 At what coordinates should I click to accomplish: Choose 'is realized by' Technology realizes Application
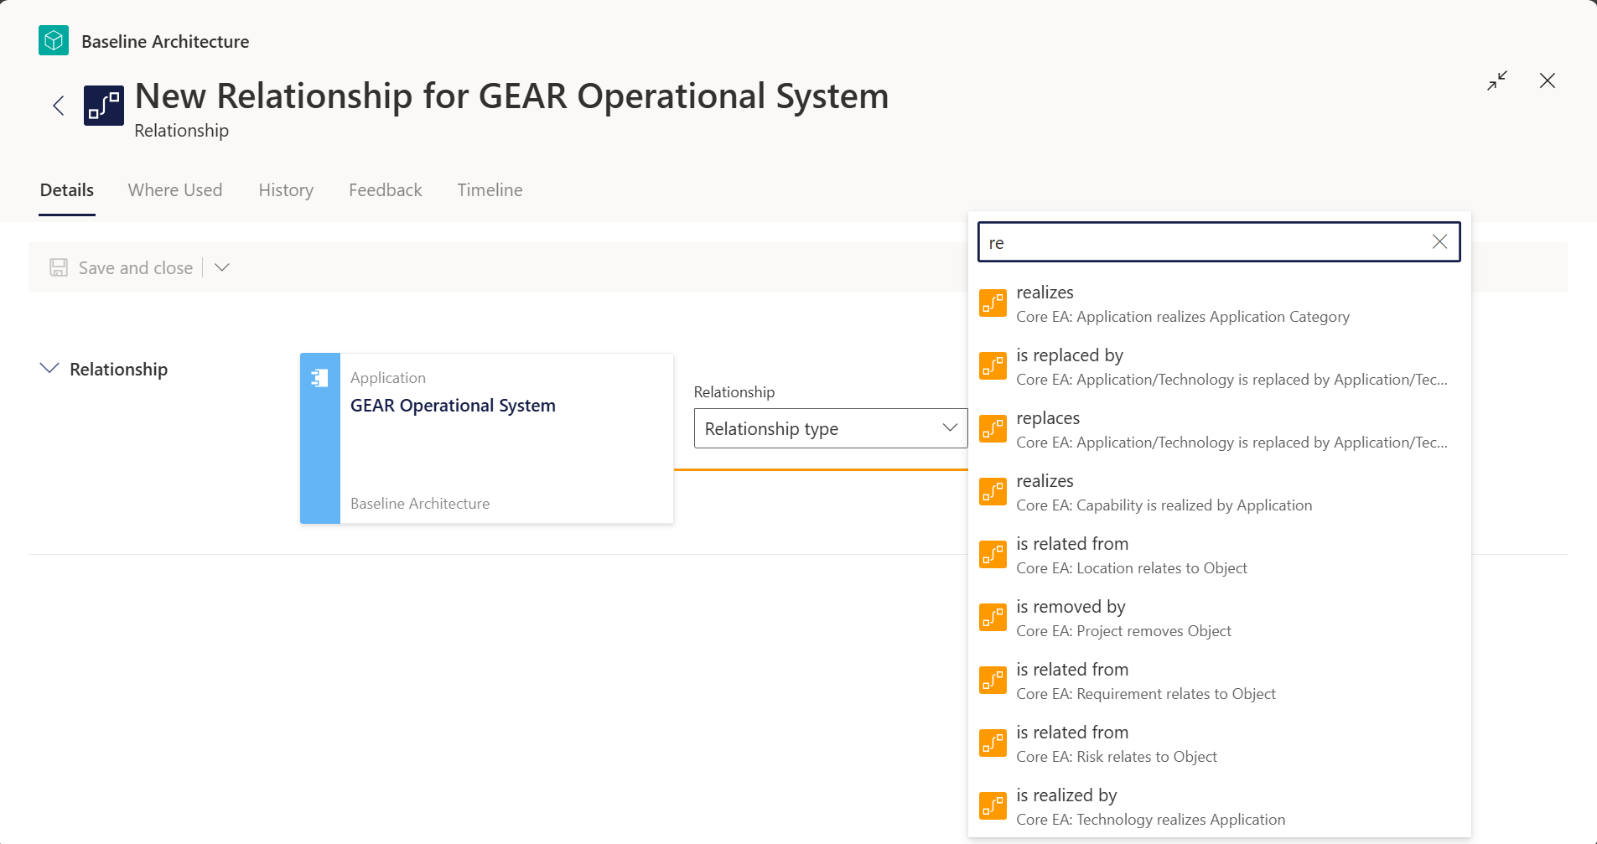(1219, 806)
